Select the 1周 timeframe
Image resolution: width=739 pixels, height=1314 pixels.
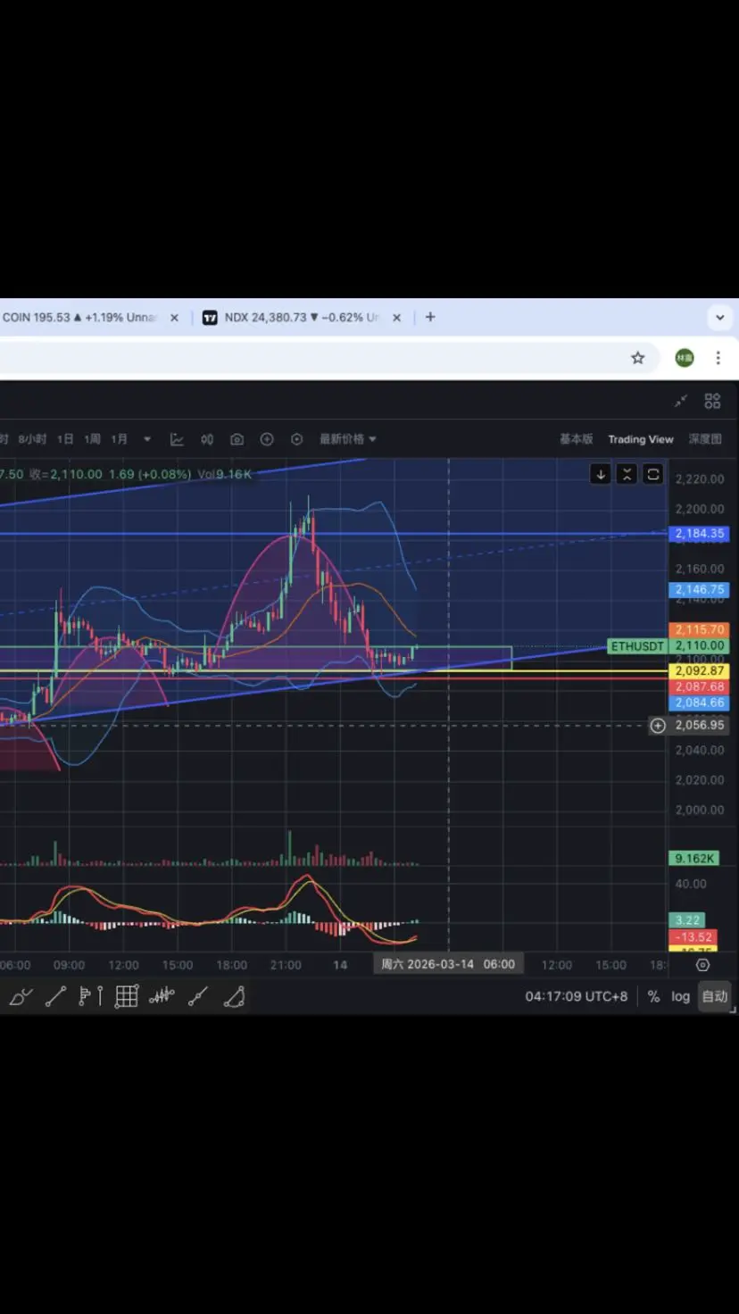pos(92,439)
